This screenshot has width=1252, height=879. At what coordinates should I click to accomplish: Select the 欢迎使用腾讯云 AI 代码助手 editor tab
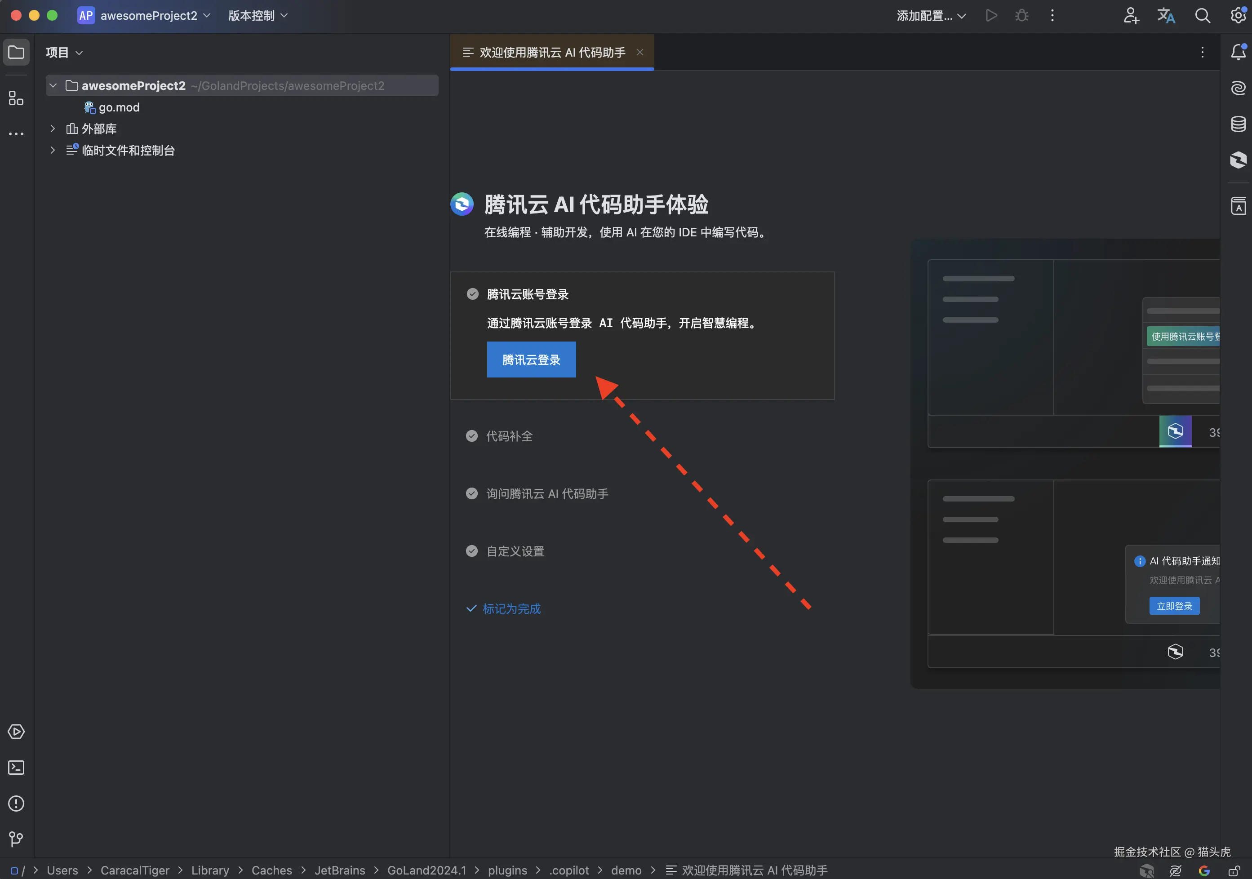point(552,52)
